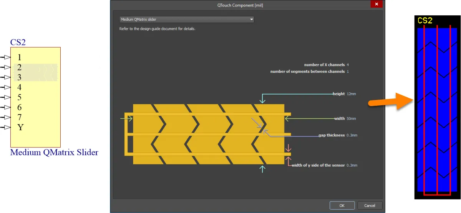Click the OK button
Viewport: 461px width, 213px height.
coord(342,205)
